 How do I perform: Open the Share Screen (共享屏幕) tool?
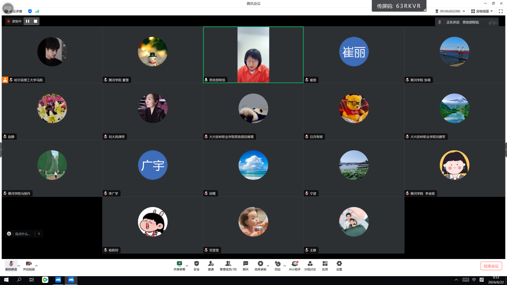(179, 265)
